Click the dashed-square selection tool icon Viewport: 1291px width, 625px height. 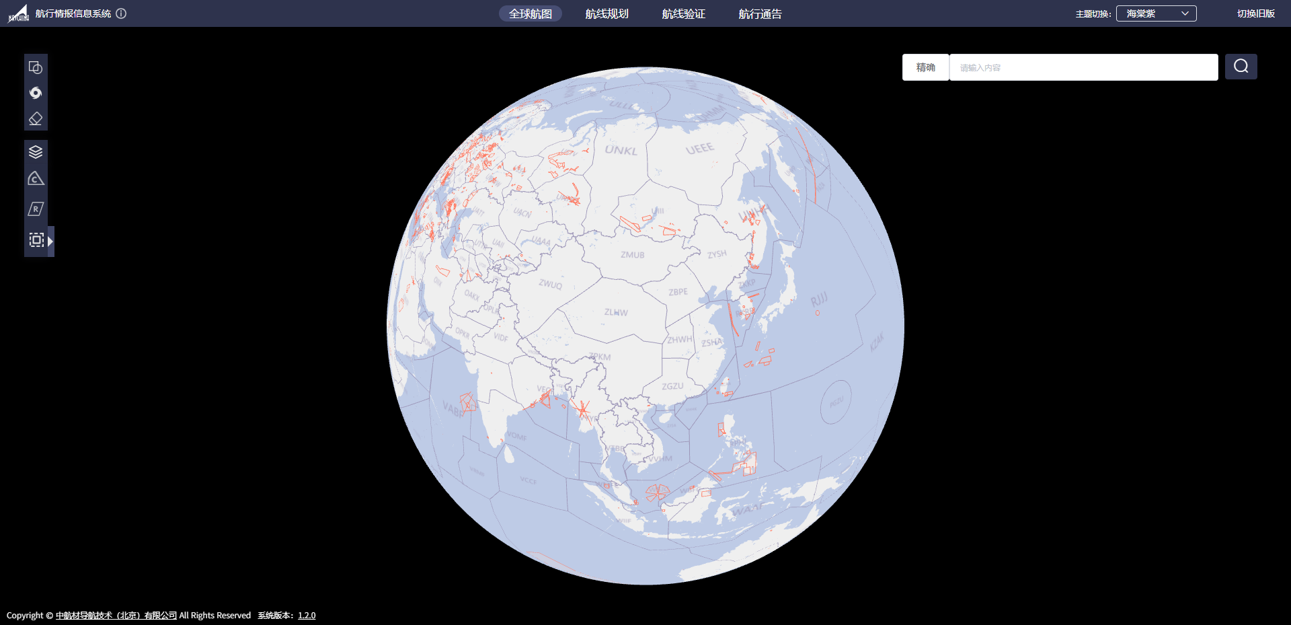point(36,240)
